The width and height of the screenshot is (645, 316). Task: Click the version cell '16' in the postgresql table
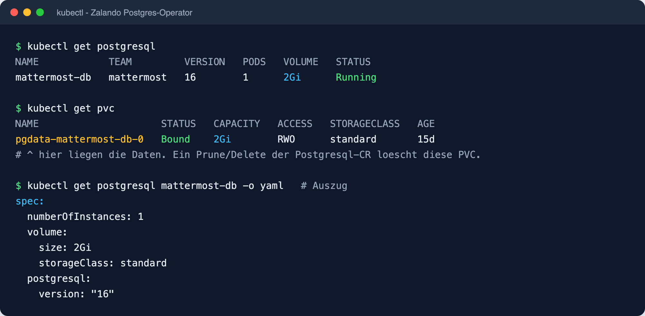[190, 77]
